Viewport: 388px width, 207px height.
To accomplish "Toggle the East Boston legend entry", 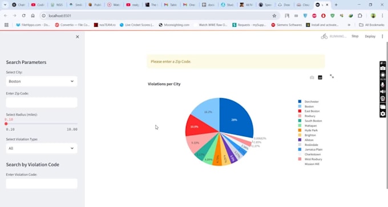I will 309,111.
